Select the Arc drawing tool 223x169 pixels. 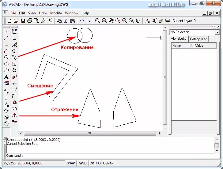tap(6, 51)
